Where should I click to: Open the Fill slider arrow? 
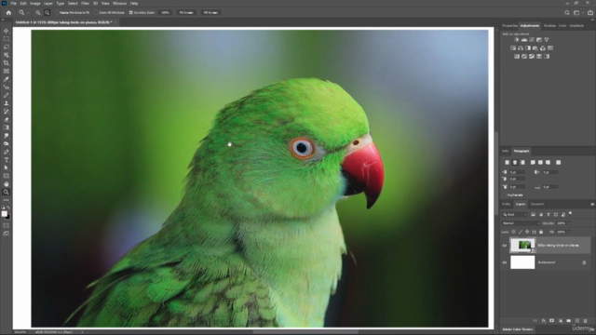pos(569,232)
